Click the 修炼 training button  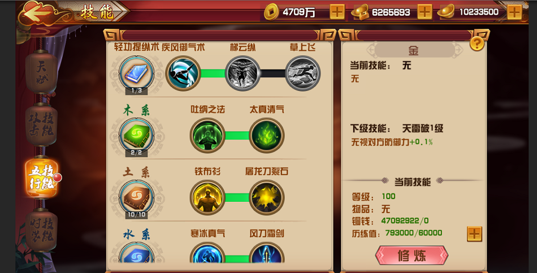[412, 255]
